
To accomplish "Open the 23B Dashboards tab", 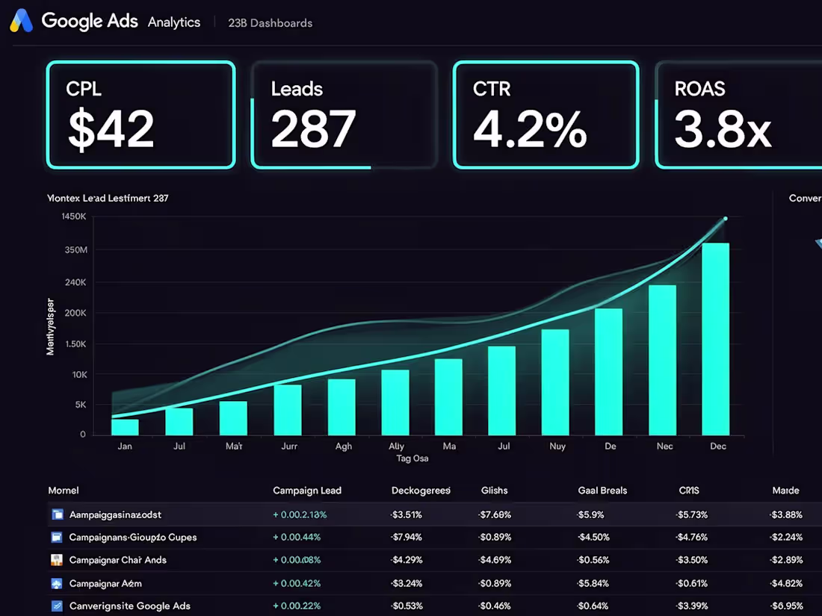I will click(270, 23).
